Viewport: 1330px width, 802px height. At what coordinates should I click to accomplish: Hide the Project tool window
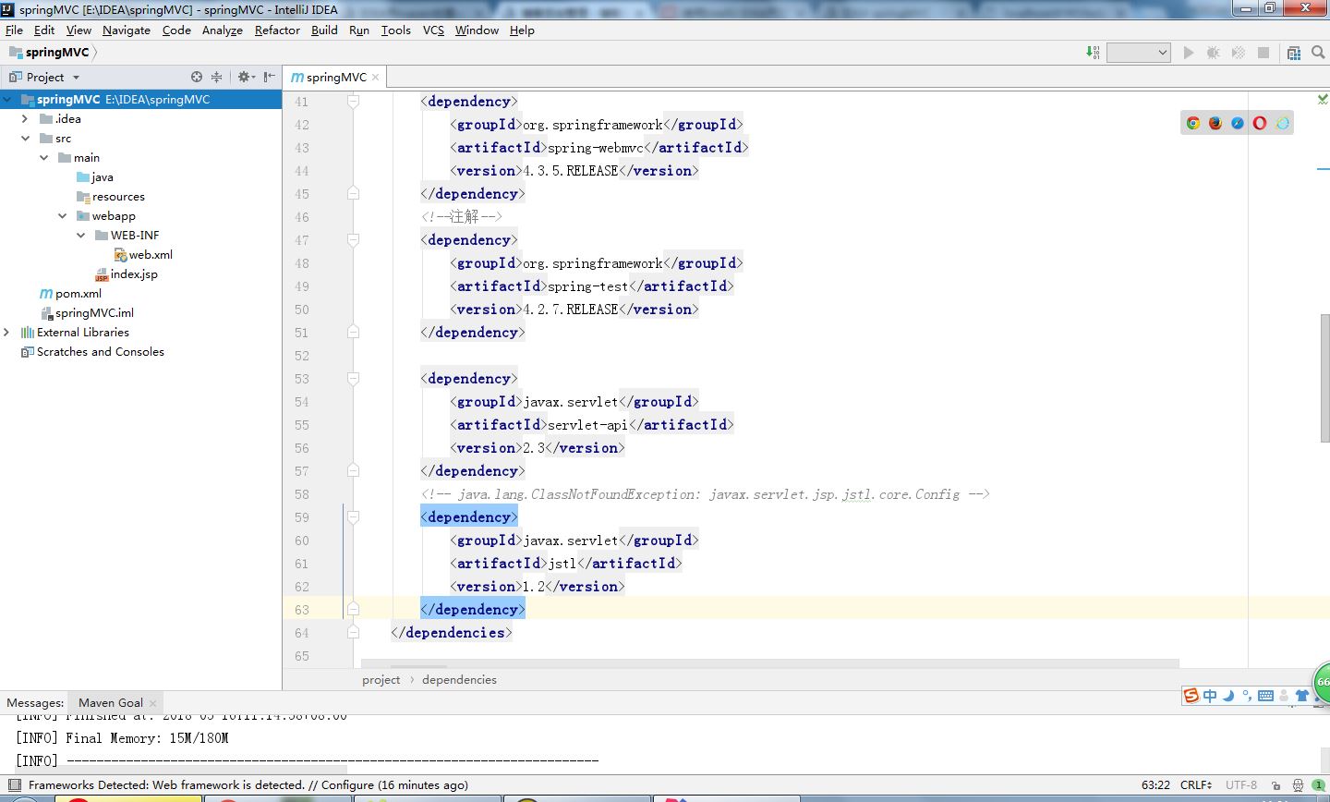[269, 77]
